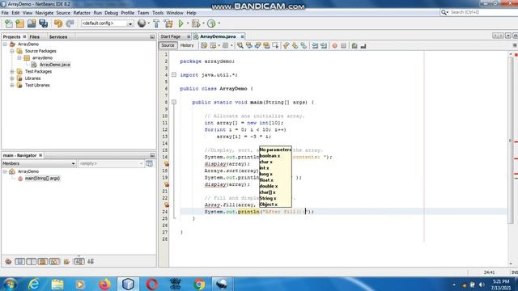
Task: Toggle Highlight Search in the editor toolbar
Action: coord(266,46)
